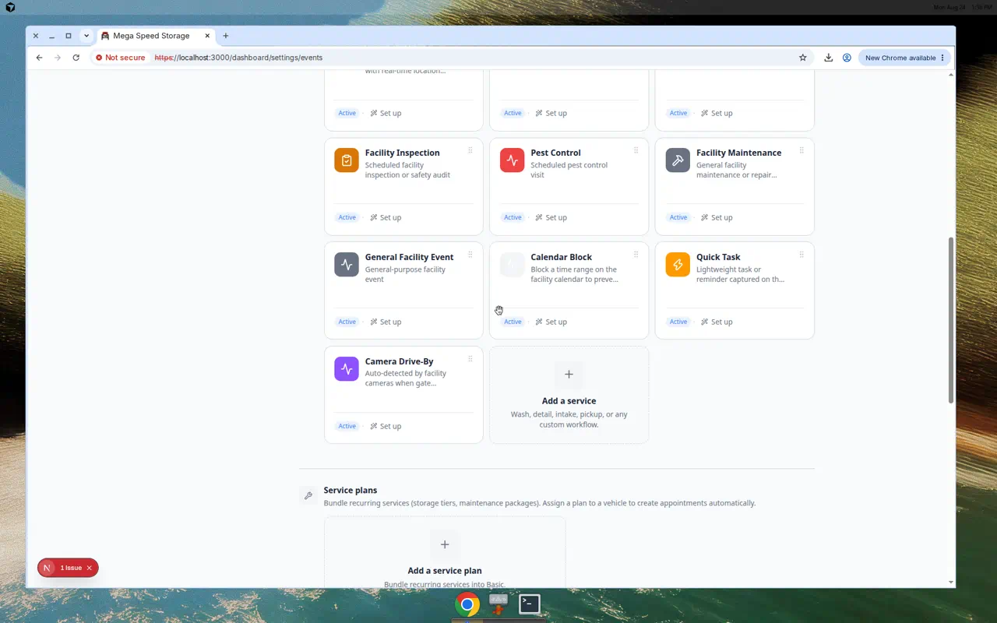Set up the General Facility Event service

[x=386, y=322]
